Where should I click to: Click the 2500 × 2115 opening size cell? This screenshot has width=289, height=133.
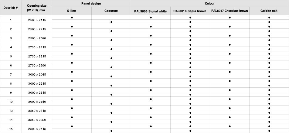point(37,20)
